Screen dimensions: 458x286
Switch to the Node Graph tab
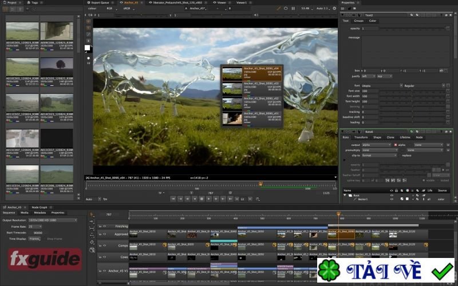coord(40,206)
